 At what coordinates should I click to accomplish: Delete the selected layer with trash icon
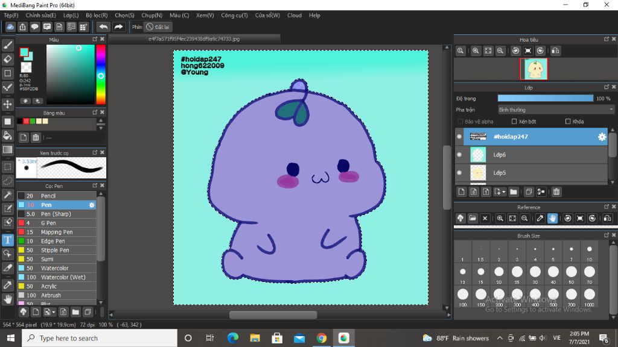tap(556, 192)
